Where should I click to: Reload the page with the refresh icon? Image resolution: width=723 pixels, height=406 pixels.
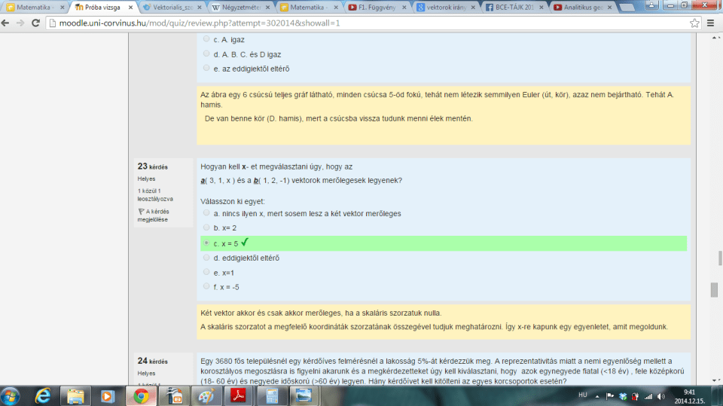pos(37,23)
